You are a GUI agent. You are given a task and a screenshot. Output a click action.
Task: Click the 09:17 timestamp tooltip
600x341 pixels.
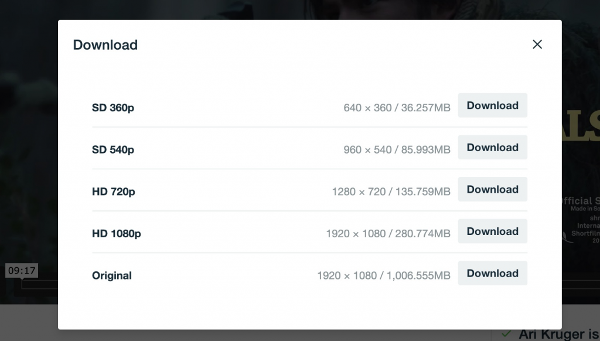pos(22,271)
